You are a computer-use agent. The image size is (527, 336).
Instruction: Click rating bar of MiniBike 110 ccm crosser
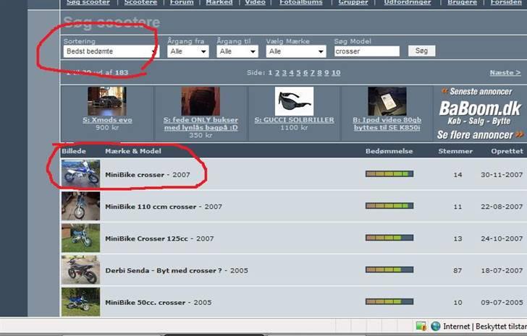389,207
